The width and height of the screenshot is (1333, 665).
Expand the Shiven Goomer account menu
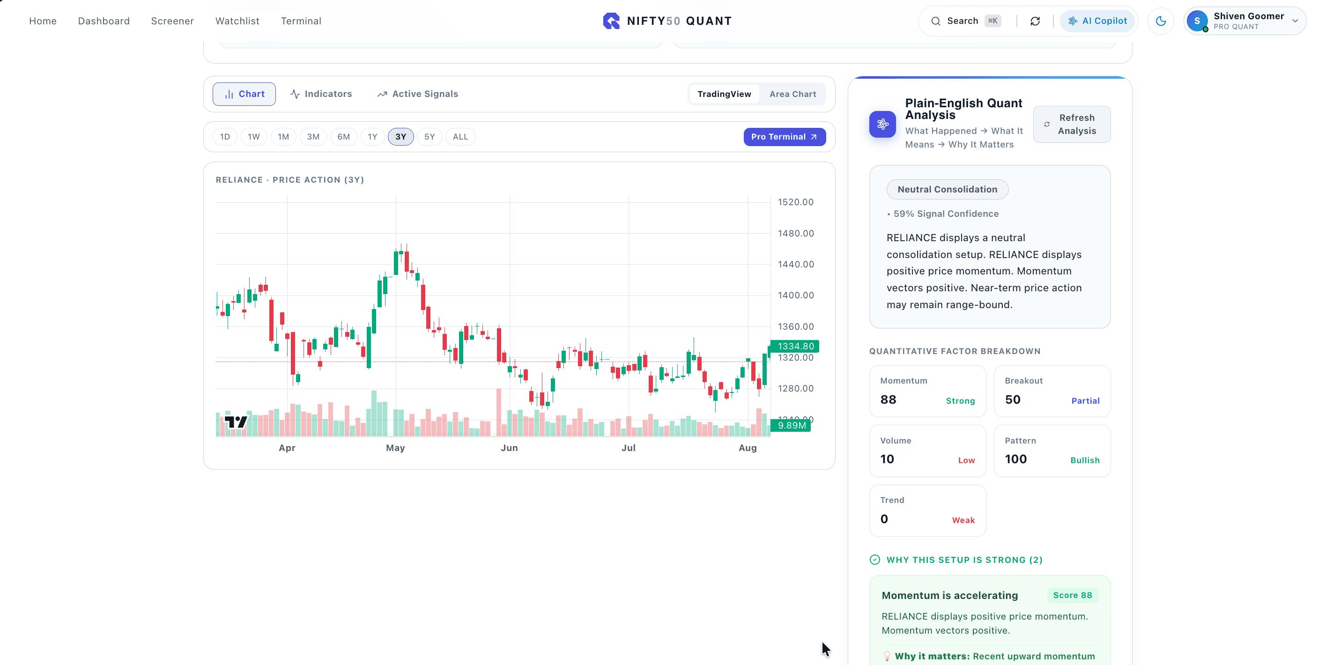pos(1245,21)
